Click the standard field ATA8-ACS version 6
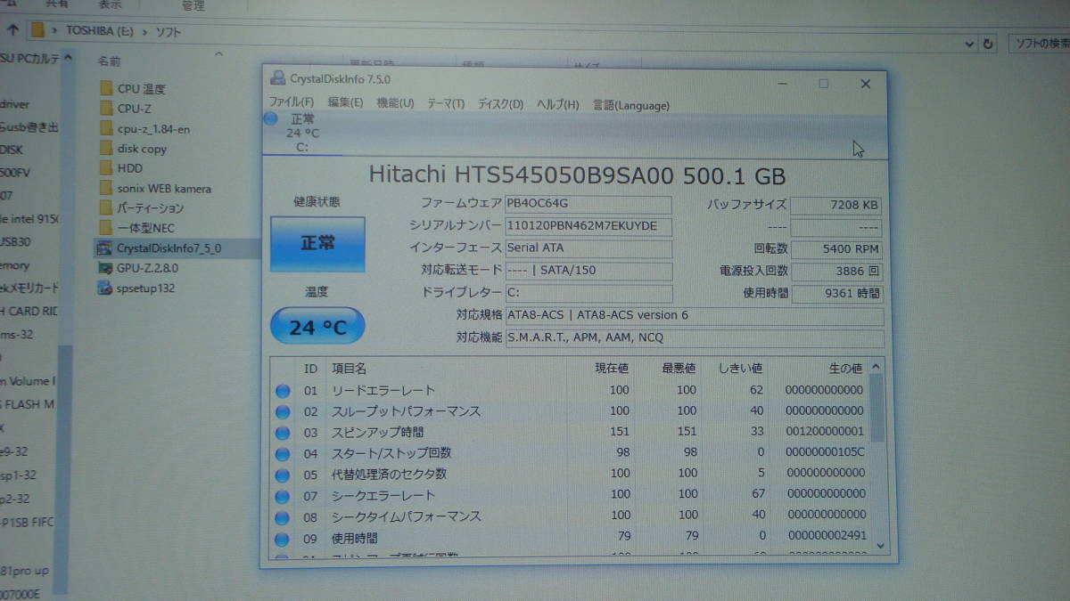The height and width of the screenshot is (601, 1070). 695,315
